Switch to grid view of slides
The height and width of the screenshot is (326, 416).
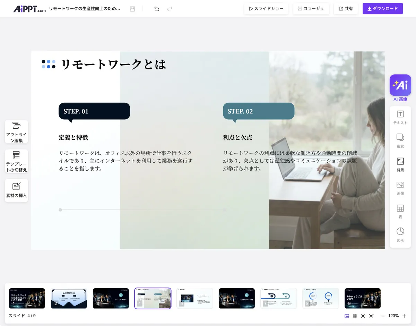(355, 316)
